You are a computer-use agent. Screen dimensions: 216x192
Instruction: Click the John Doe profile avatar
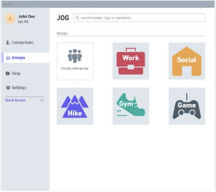10,19
